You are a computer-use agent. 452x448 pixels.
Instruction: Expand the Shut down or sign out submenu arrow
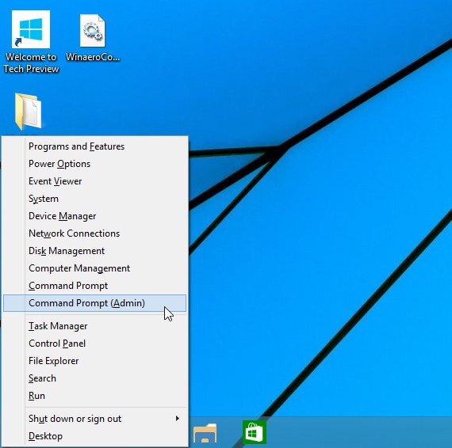178,419
